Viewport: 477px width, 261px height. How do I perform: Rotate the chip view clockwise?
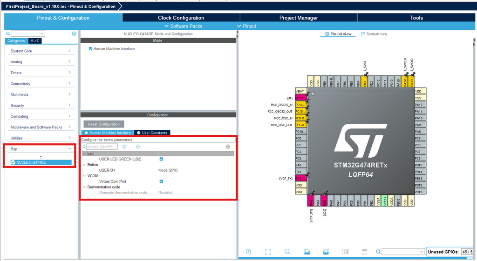tap(307, 252)
